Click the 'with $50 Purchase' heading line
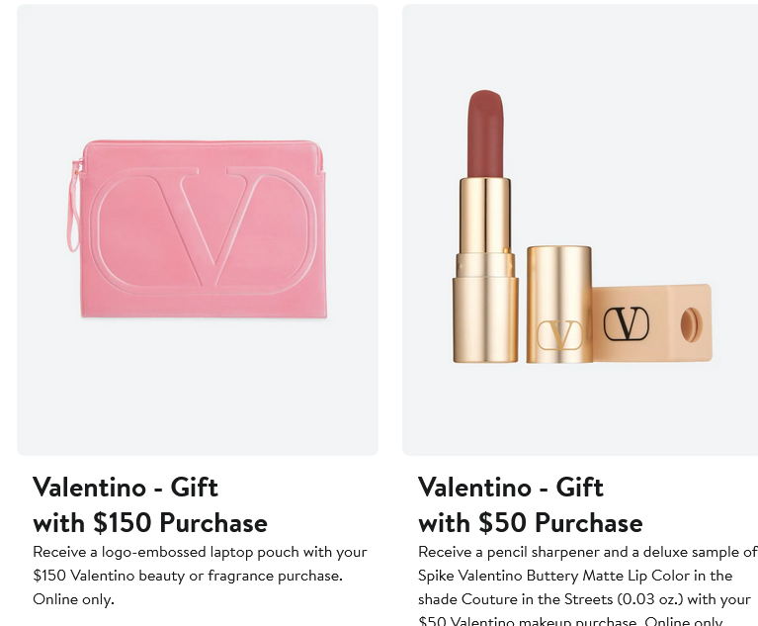The image size is (758, 626). (531, 523)
